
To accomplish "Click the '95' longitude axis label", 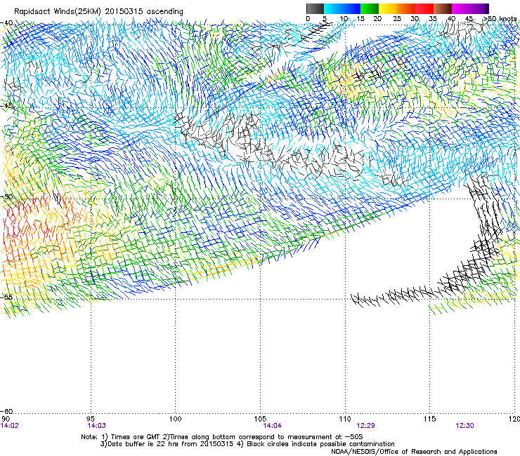I will point(91,419).
